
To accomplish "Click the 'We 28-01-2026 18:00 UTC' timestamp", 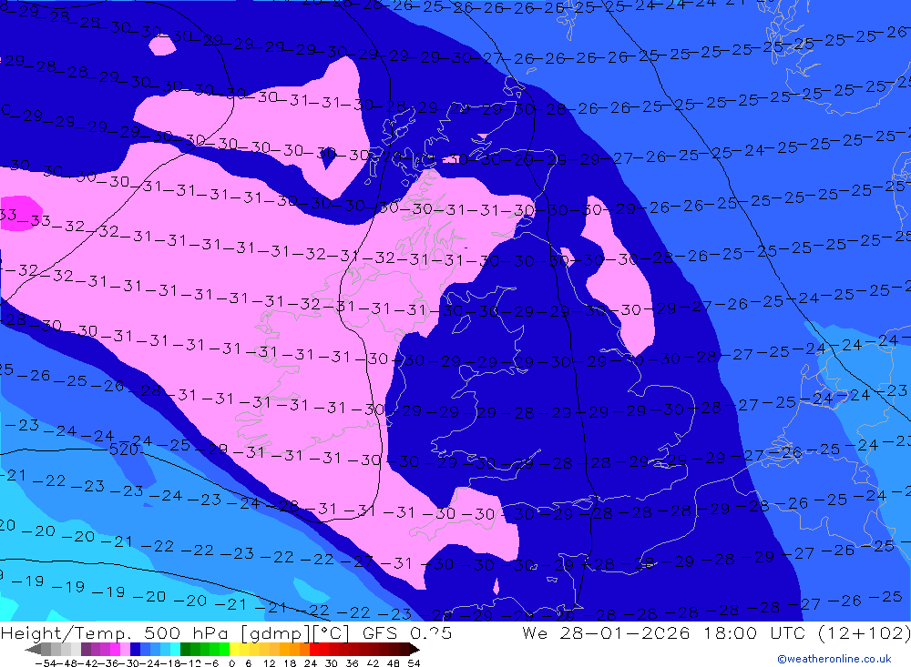I will point(664,632).
